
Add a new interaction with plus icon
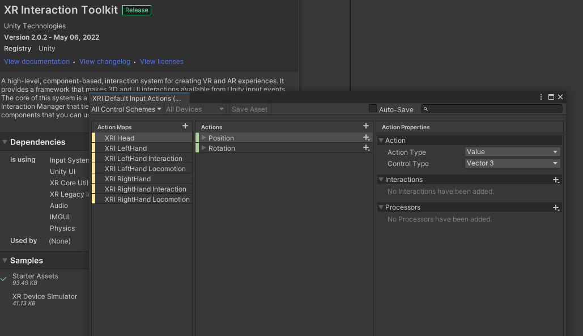point(556,180)
